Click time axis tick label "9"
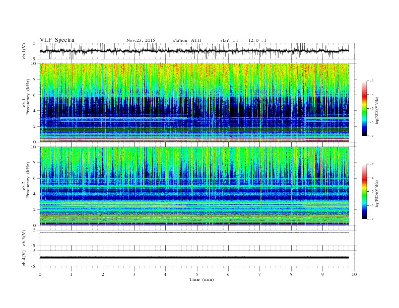Image resolution: width=399 pixels, height=308 pixels. [x=322, y=274]
